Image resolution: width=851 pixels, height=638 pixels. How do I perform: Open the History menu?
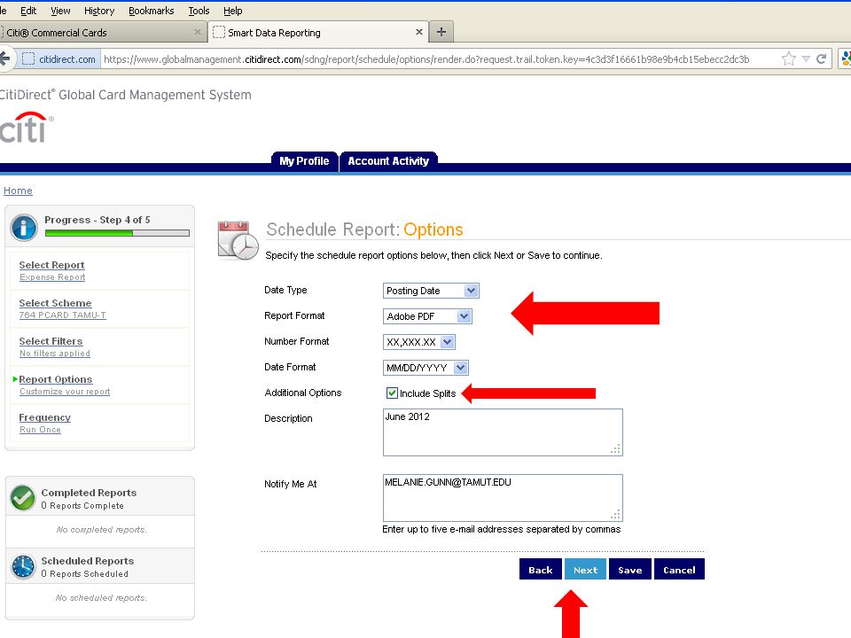pos(99,11)
